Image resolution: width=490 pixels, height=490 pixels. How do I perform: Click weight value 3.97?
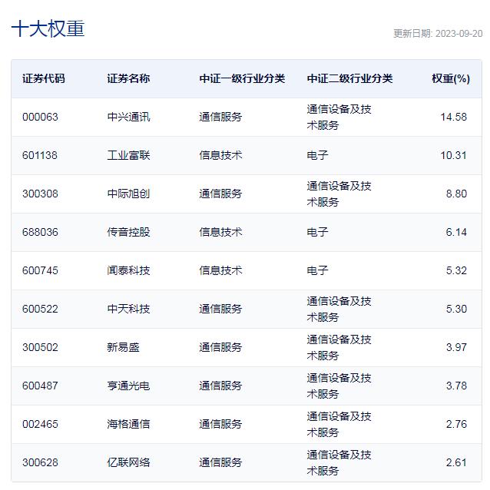[456, 347]
